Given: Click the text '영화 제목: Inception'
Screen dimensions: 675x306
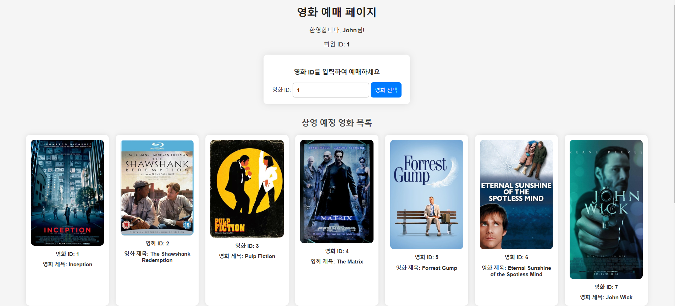Looking at the screenshot, I should tap(67, 265).
